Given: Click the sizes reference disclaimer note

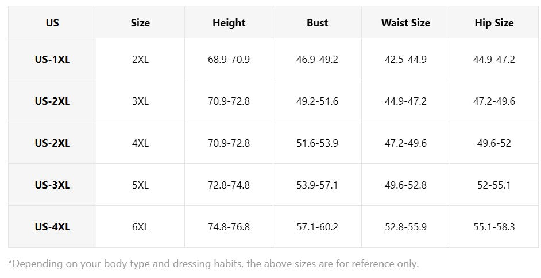Looking at the screenshot, I should click(x=213, y=264).
